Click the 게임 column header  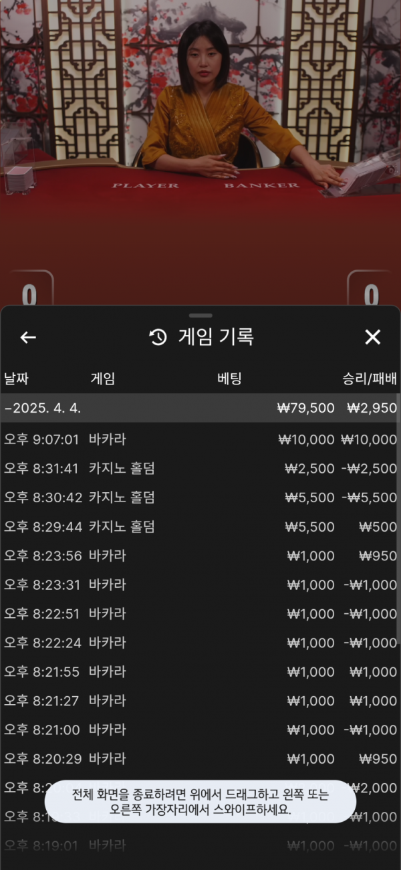pyautogui.click(x=102, y=379)
